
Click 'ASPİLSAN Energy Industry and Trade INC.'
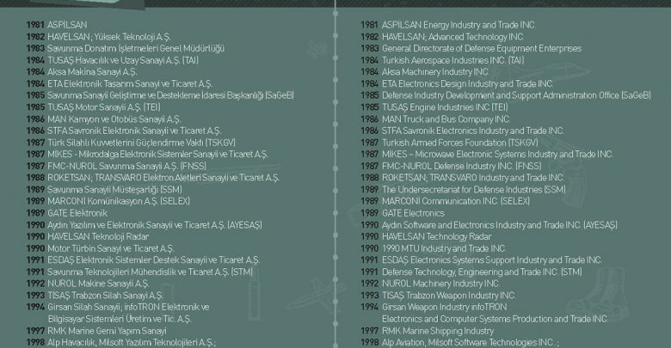tap(459, 25)
